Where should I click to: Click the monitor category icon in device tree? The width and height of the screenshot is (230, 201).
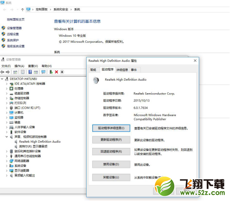coord(11,117)
